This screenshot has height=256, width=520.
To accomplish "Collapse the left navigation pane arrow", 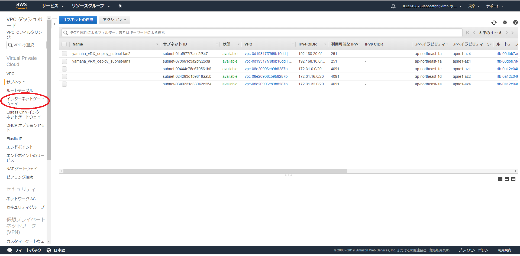I will tap(54, 24).
